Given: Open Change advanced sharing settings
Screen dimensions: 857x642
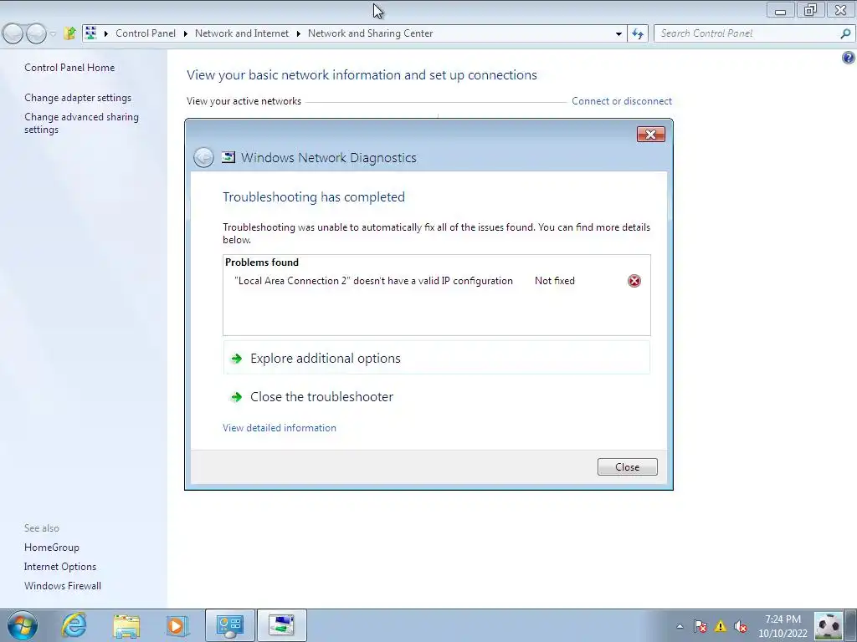Looking at the screenshot, I should click(x=81, y=123).
